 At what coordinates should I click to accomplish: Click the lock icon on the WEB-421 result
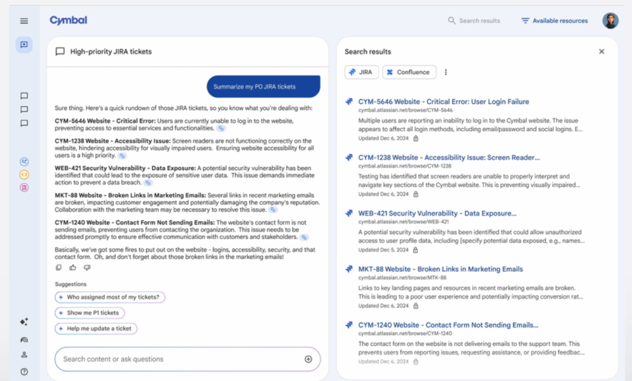415,250
